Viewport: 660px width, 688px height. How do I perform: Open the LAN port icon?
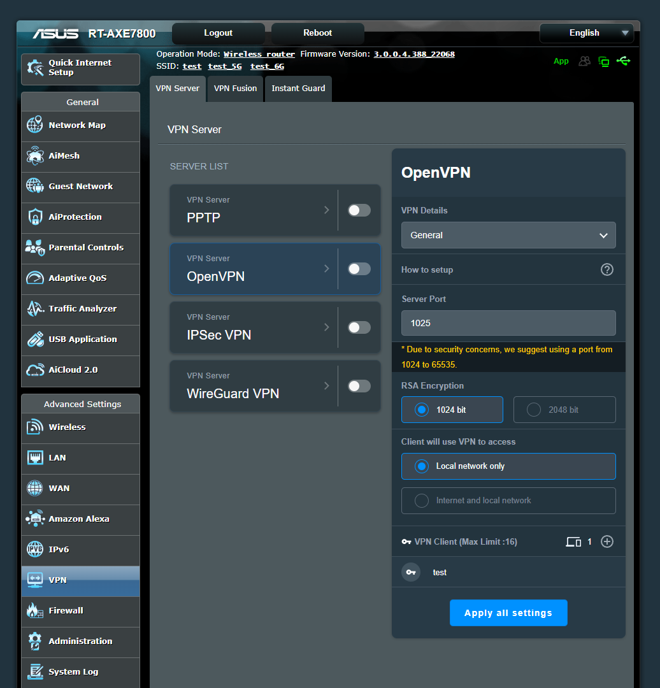pos(34,457)
